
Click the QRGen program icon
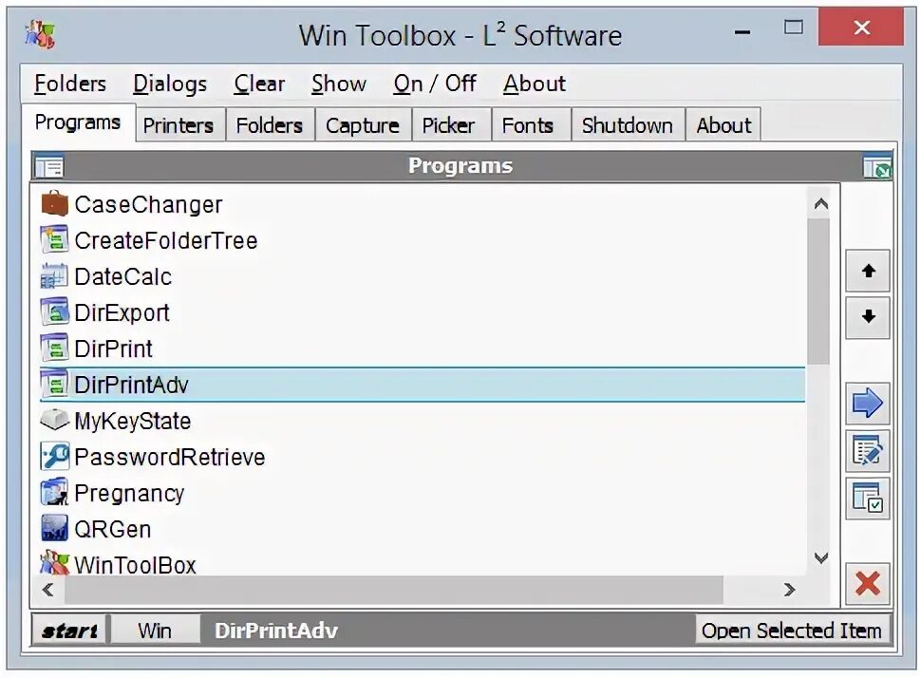point(55,528)
